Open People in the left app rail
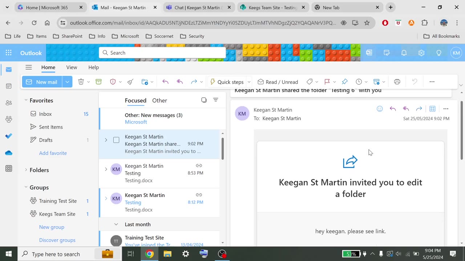465x261 pixels. pyautogui.click(x=9, y=103)
